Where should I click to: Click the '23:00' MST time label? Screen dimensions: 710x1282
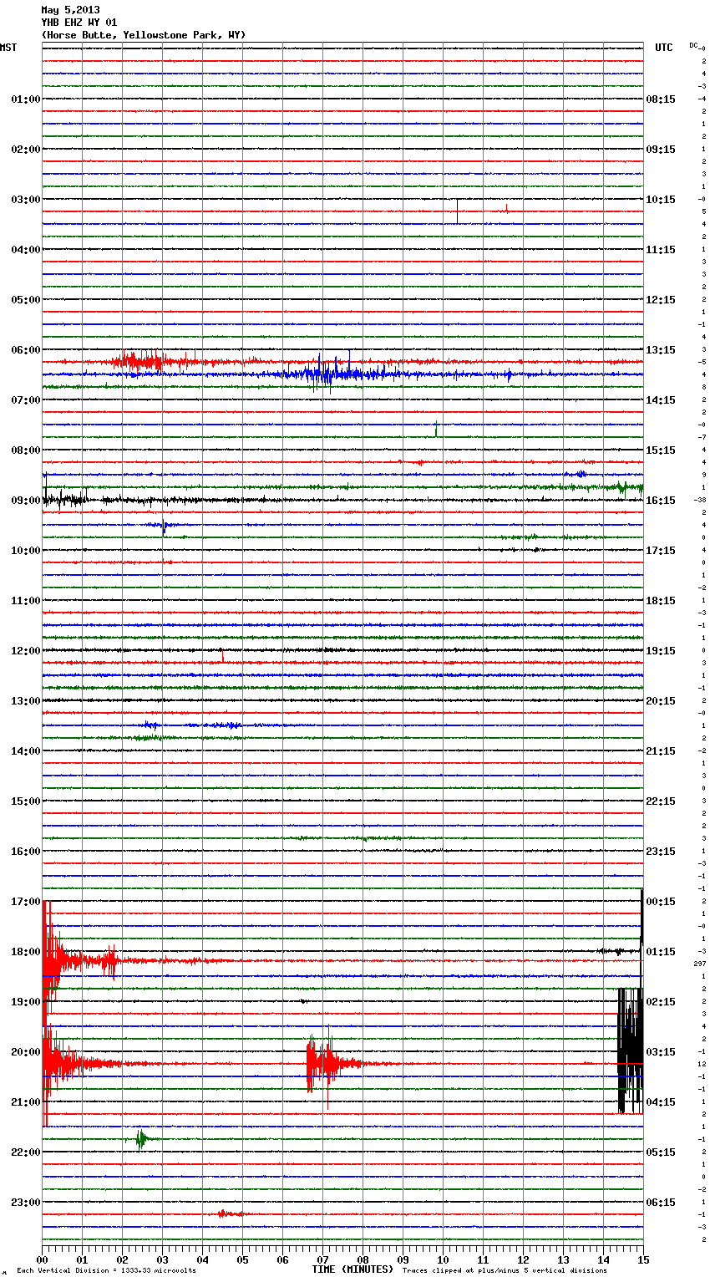[x=26, y=1203]
